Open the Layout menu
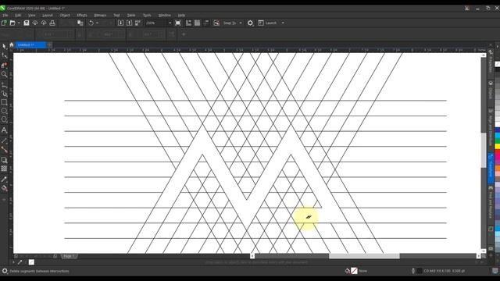 (48, 16)
